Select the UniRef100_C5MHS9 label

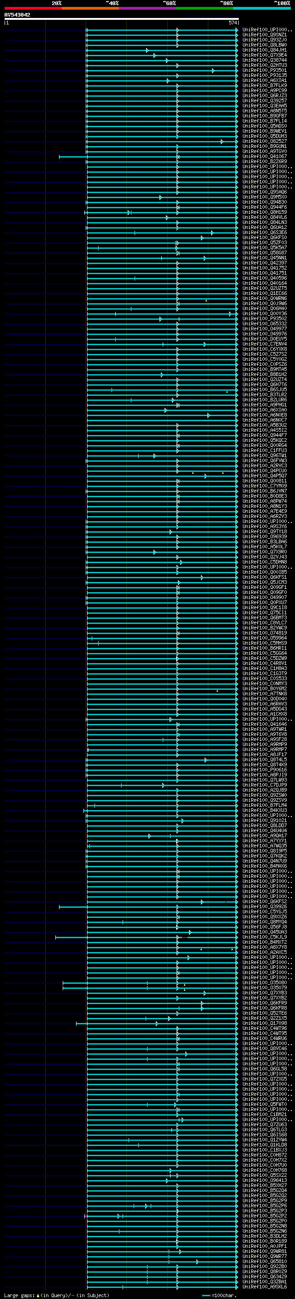coord(264,643)
